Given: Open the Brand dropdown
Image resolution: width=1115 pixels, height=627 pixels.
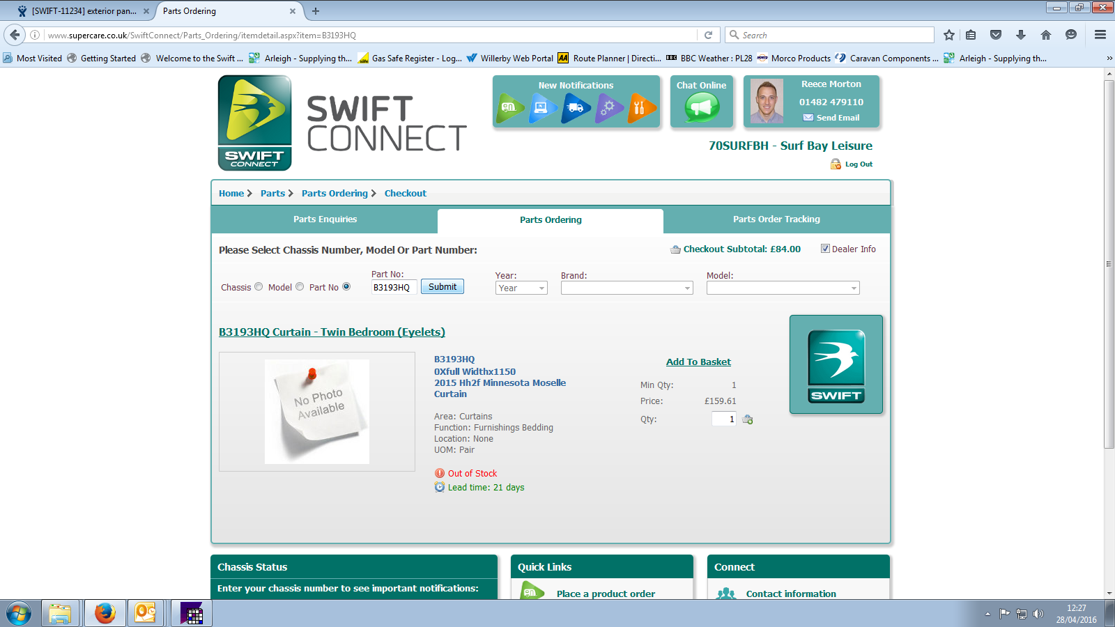Looking at the screenshot, I should click(627, 288).
